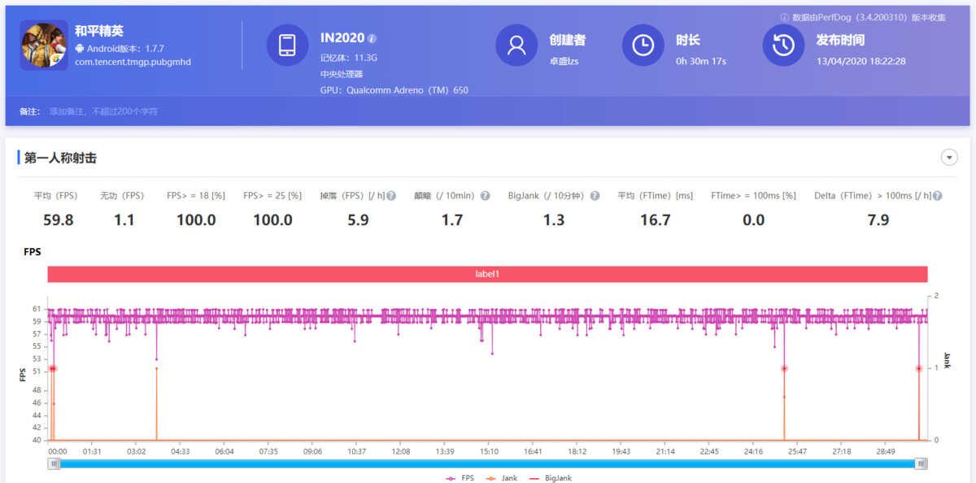Viewport: 976px width, 483px height.
Task: Click the 备注 notes input field
Action: 103,111
